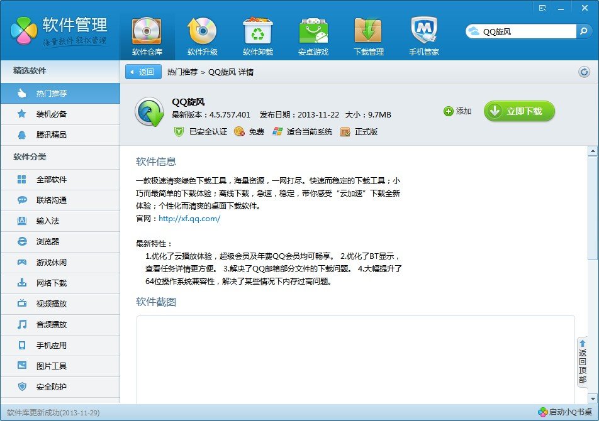The height and width of the screenshot is (421, 599).
Task: Click the 添加 plus icon to add software
Action: [450, 112]
